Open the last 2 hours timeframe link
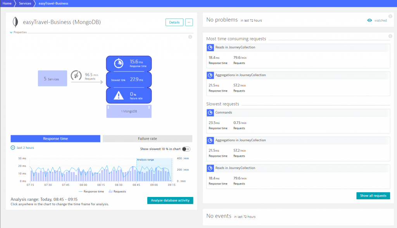Viewport: 397px width, 228px height. coord(25,148)
